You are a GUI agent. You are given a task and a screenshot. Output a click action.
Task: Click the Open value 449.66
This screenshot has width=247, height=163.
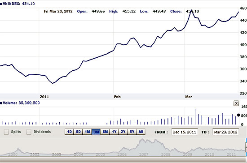pos(98,11)
